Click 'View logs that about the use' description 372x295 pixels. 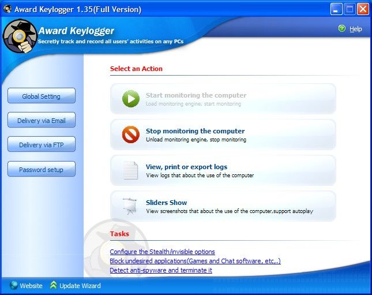[x=200, y=175]
